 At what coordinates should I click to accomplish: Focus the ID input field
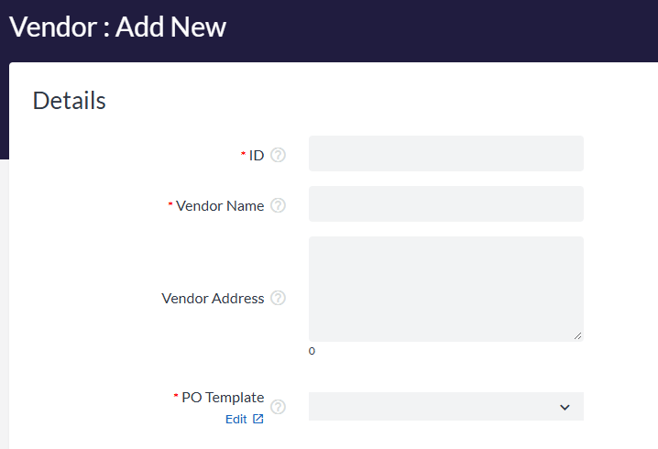coord(445,154)
